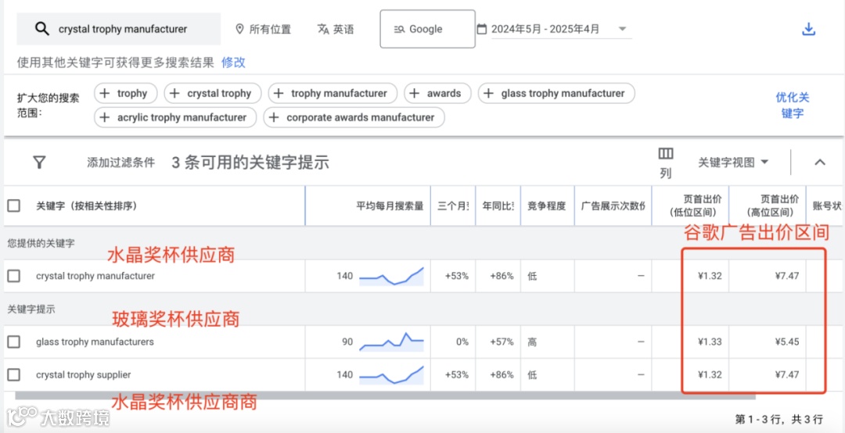Image resolution: width=845 pixels, height=433 pixels.
Task: Open the calendar icon for date range
Action: point(482,29)
